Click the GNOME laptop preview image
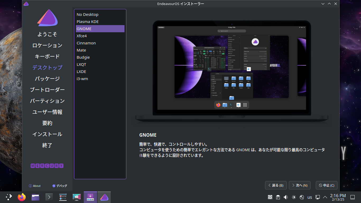The width and height of the screenshot is (361, 203). (232, 72)
